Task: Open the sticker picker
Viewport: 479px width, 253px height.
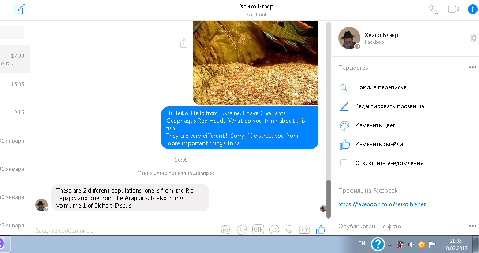Action: pos(242,230)
